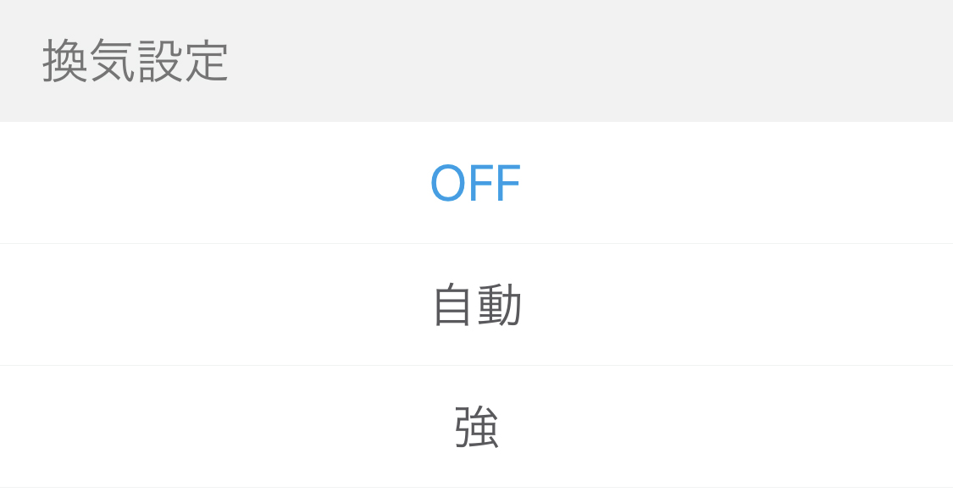Image resolution: width=953 pixels, height=492 pixels.
Task: Tap the 強 list row
Action: (475, 427)
